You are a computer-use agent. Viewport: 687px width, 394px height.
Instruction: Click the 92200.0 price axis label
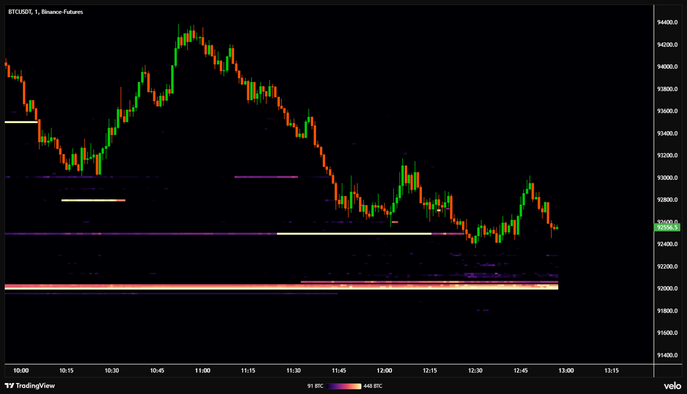(669, 266)
